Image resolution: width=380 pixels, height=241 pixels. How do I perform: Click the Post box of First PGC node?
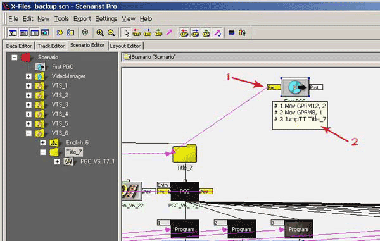tap(316, 87)
